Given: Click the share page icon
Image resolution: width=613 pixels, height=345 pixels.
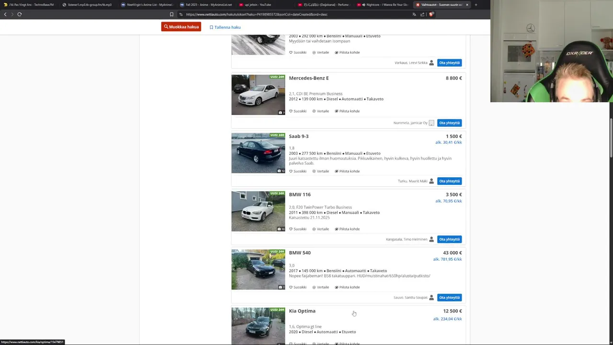Looking at the screenshot, I should click(422, 14).
